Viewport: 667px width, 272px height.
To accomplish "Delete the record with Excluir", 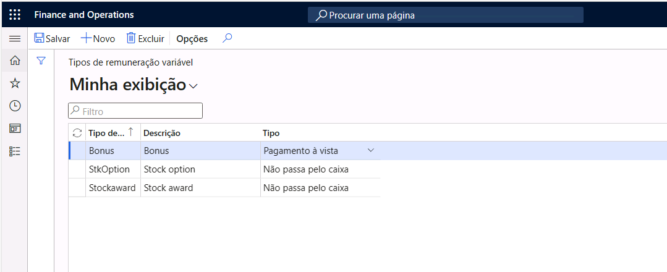I will pos(145,38).
